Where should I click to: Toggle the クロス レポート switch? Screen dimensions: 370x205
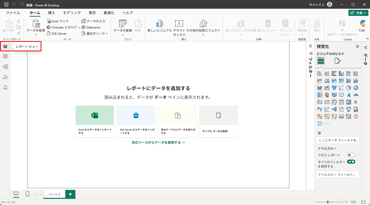351,155
